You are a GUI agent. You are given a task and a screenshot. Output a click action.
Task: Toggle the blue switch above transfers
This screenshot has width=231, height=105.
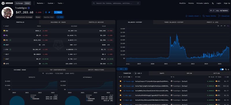point(222,69)
